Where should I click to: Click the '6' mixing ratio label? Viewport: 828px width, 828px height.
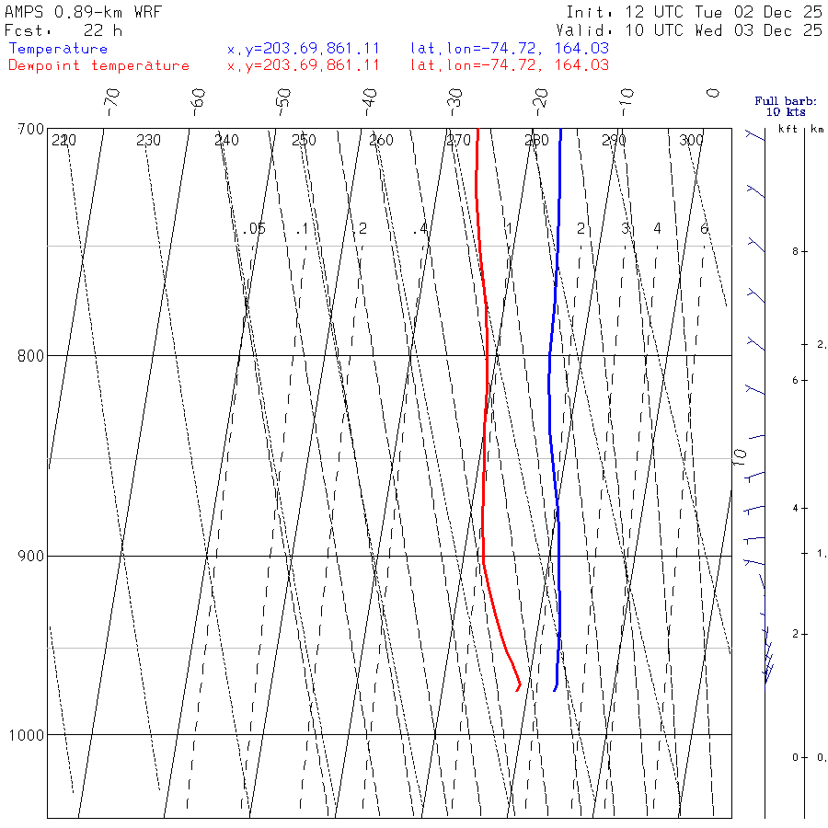click(704, 229)
